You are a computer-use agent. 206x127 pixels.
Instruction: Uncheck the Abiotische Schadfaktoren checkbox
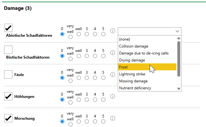[8, 28]
